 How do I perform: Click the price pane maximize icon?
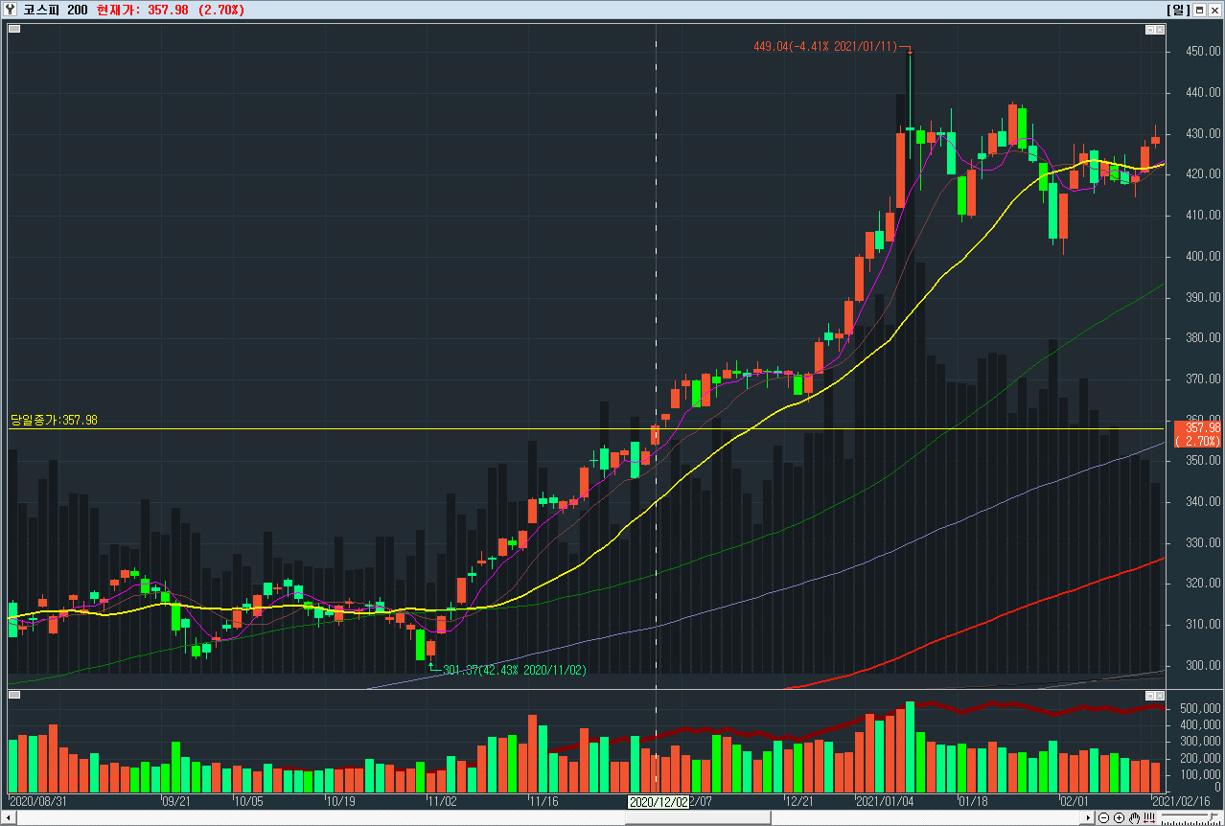1150,30
